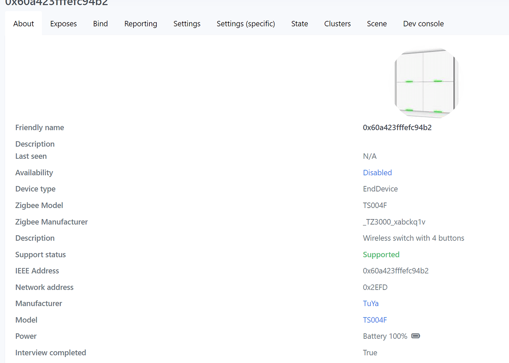View the State tab
Image resolution: width=509 pixels, height=363 pixels.
click(299, 24)
